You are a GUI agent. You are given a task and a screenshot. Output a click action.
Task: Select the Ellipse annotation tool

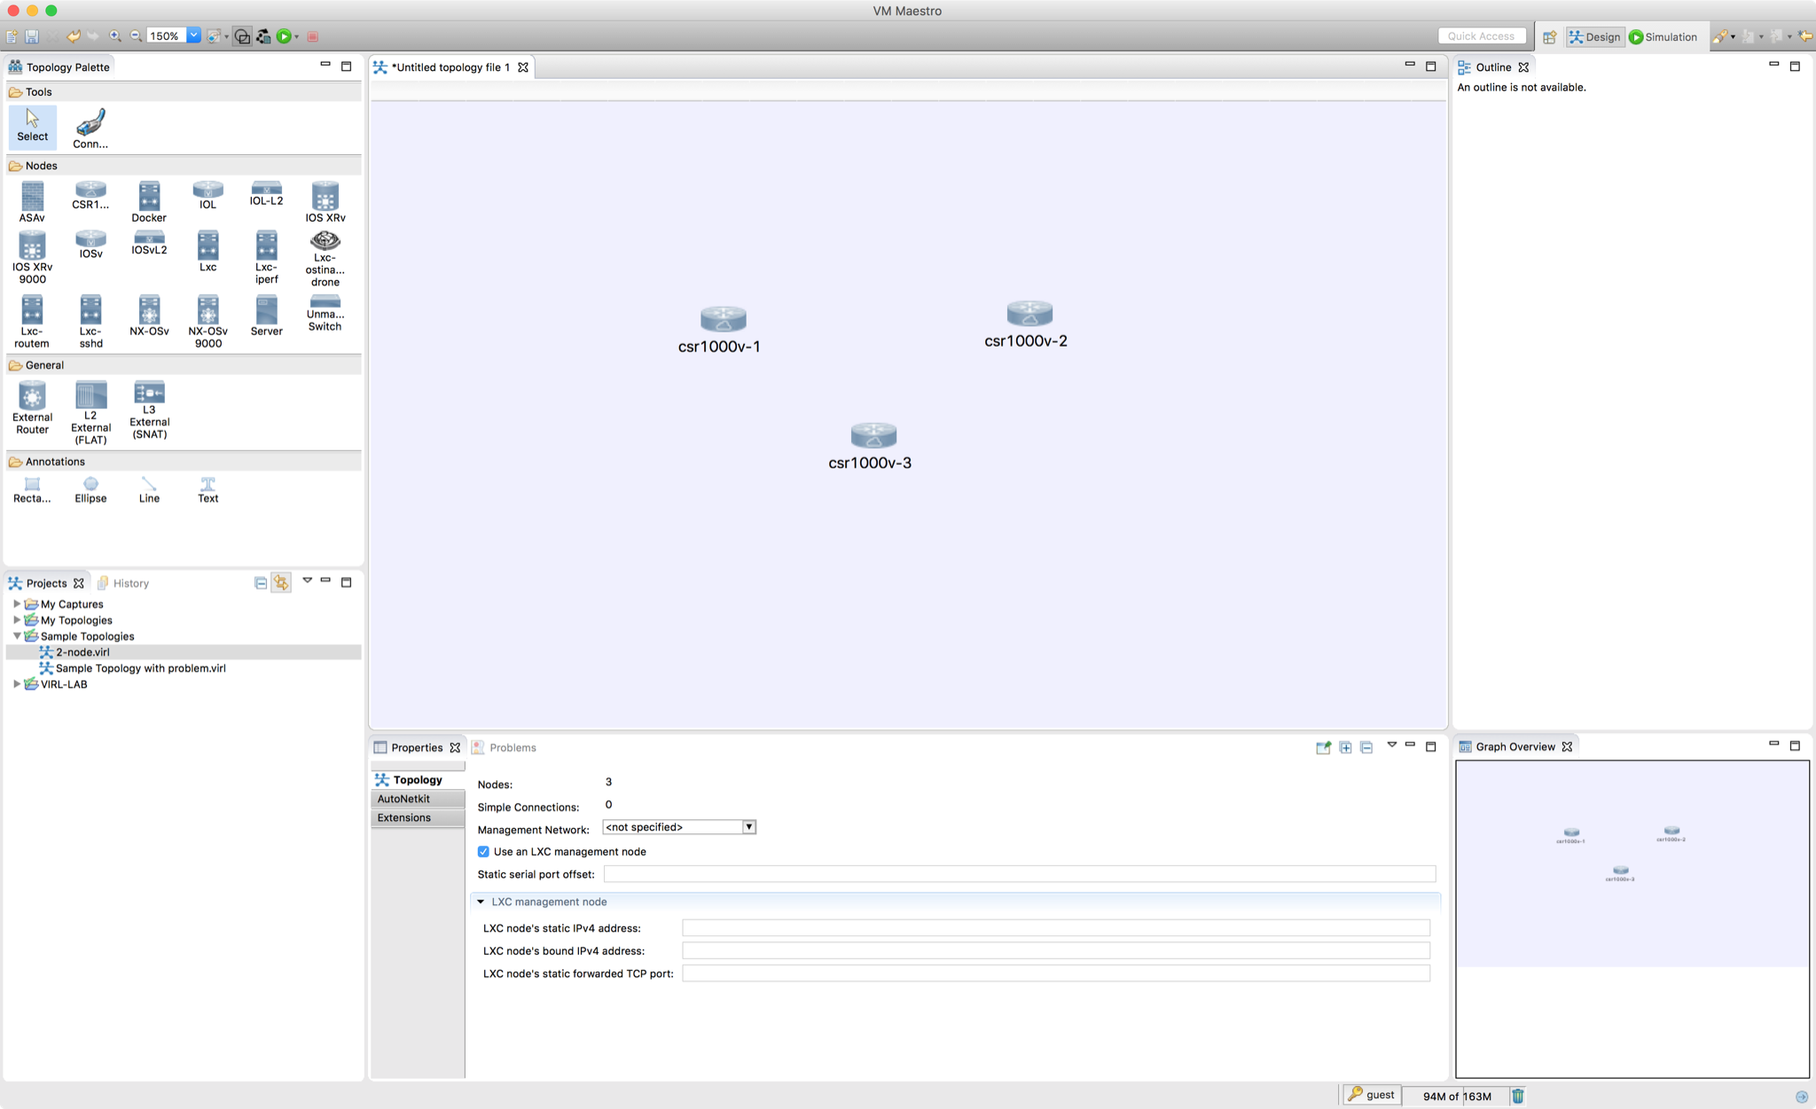coord(90,490)
